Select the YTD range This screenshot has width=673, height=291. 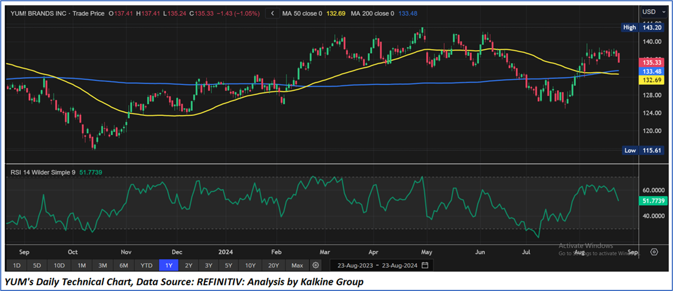coord(147,265)
